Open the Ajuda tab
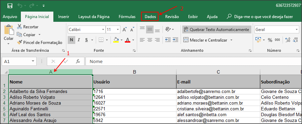 pyautogui.click(x=212, y=17)
